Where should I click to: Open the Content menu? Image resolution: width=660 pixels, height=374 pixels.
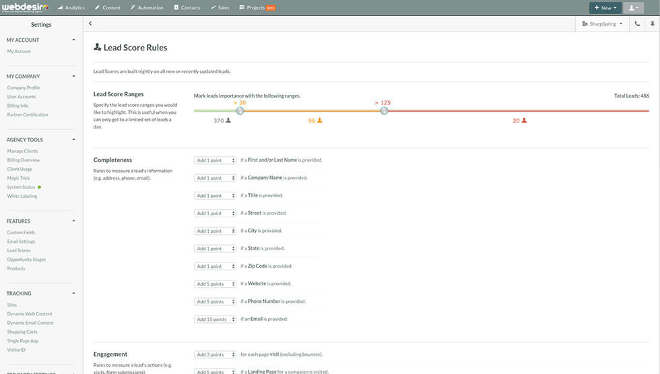[107, 7]
